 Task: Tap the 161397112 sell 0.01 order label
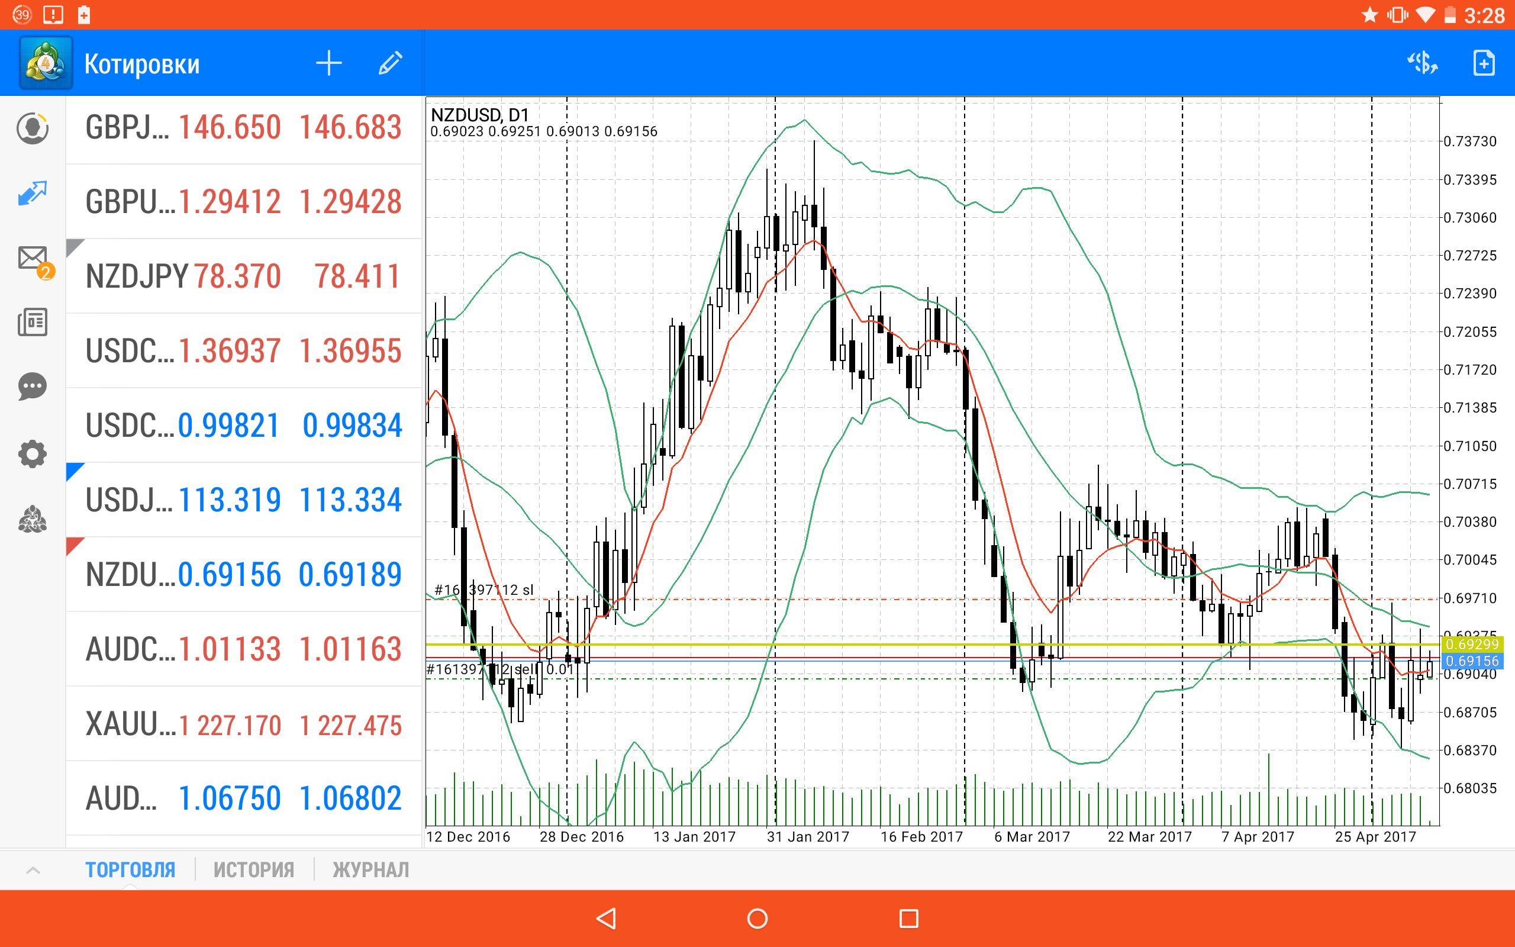tap(500, 669)
